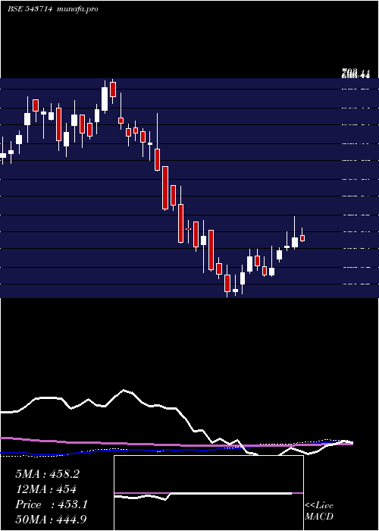Viewport: 379px width, 531px height.
Task: Click the tallest red candle in mid-chart decline
Action: pos(165,187)
